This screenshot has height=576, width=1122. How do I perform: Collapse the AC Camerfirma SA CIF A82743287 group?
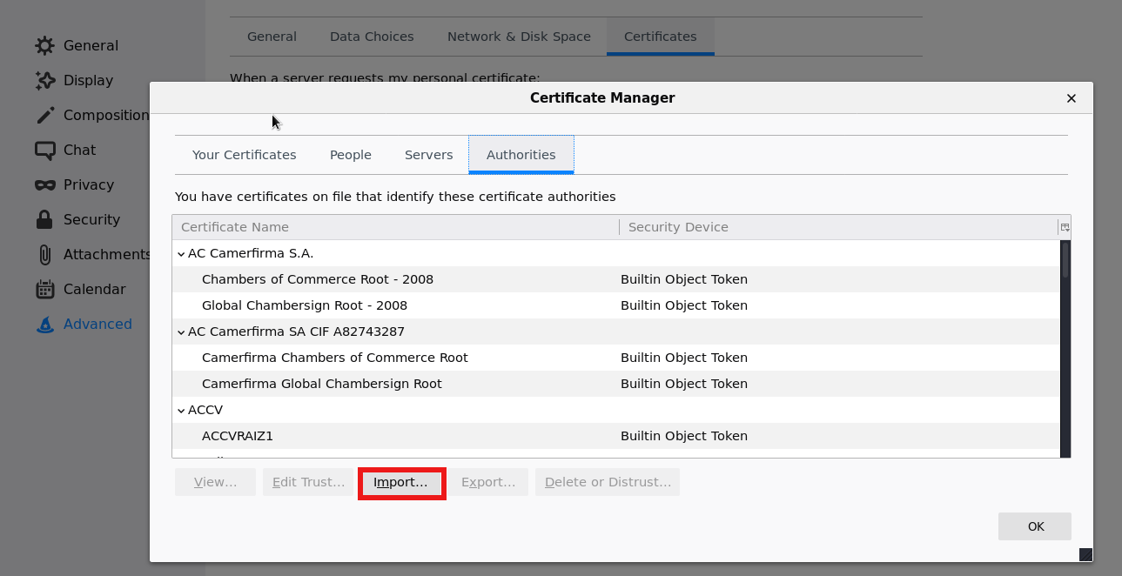click(x=181, y=332)
